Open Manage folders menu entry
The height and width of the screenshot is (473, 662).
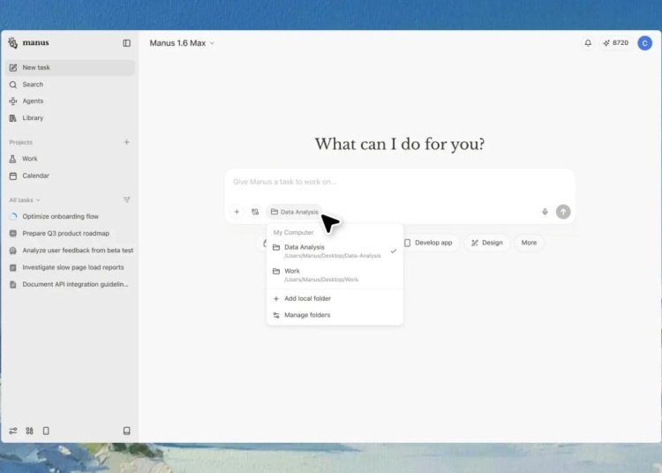[x=307, y=315]
